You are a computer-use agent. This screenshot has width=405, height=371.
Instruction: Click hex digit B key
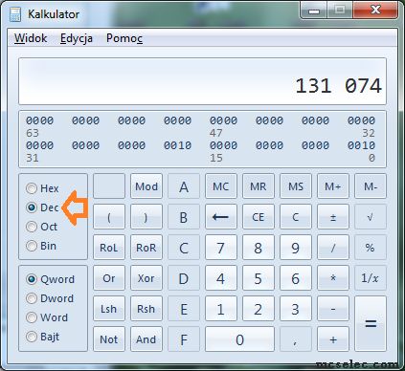tap(184, 217)
